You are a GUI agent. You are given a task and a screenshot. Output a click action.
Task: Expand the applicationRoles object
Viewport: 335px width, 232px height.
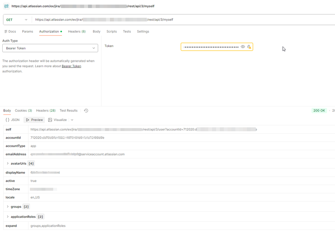coord(7,217)
